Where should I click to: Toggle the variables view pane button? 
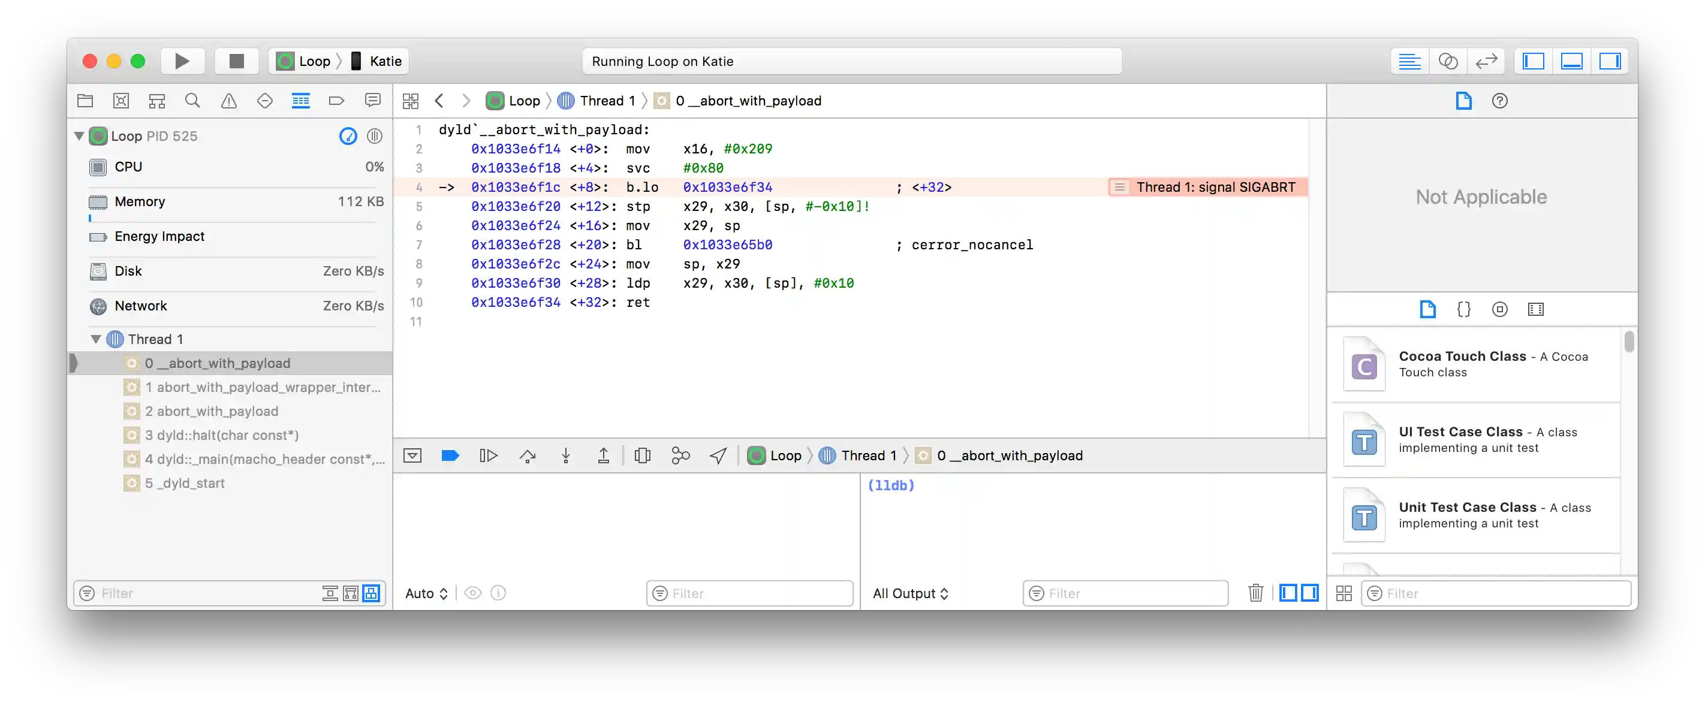point(1288,593)
